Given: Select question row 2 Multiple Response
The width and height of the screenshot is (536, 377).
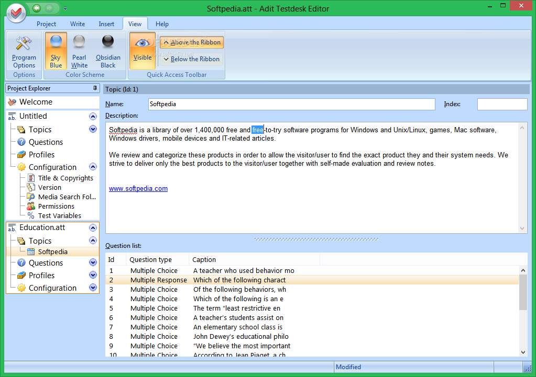Looking at the screenshot, I should click(x=312, y=280).
